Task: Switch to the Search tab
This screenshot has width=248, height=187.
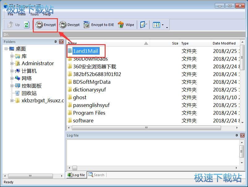Action: (96, 175)
